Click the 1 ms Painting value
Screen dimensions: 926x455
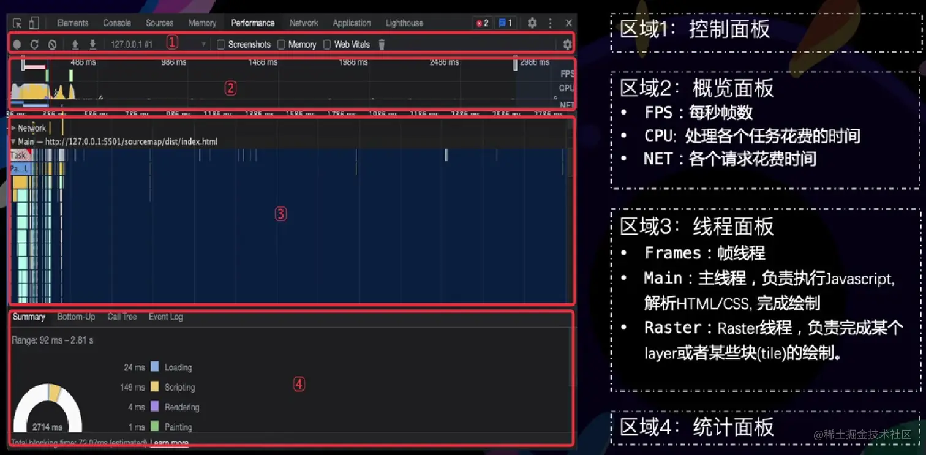137,427
